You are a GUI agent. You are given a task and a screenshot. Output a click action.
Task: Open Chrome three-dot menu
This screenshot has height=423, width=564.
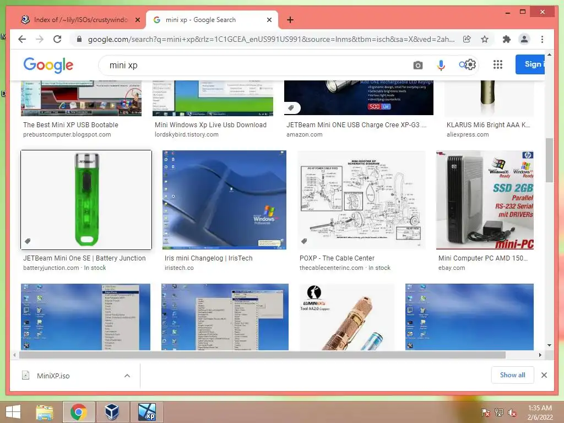pyautogui.click(x=542, y=39)
